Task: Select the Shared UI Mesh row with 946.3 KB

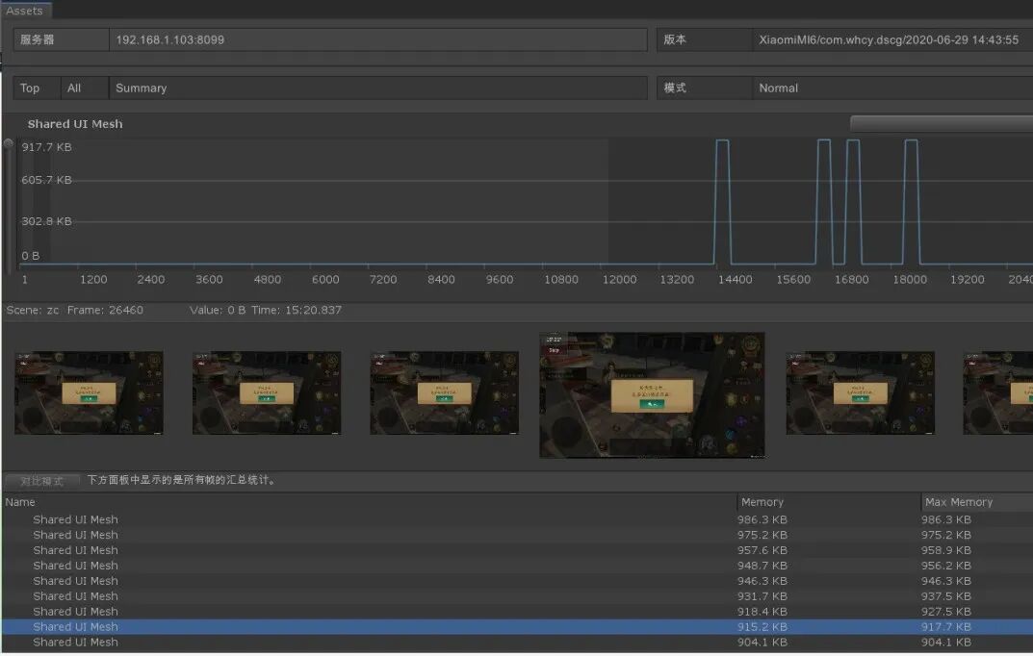Action: pyautogui.click(x=517, y=580)
